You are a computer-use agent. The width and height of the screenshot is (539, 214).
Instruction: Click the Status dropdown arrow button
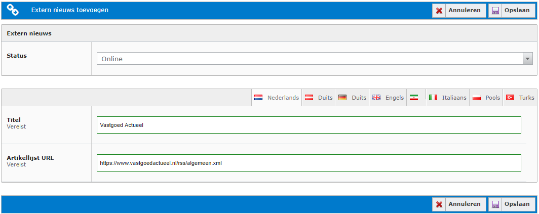528,59
